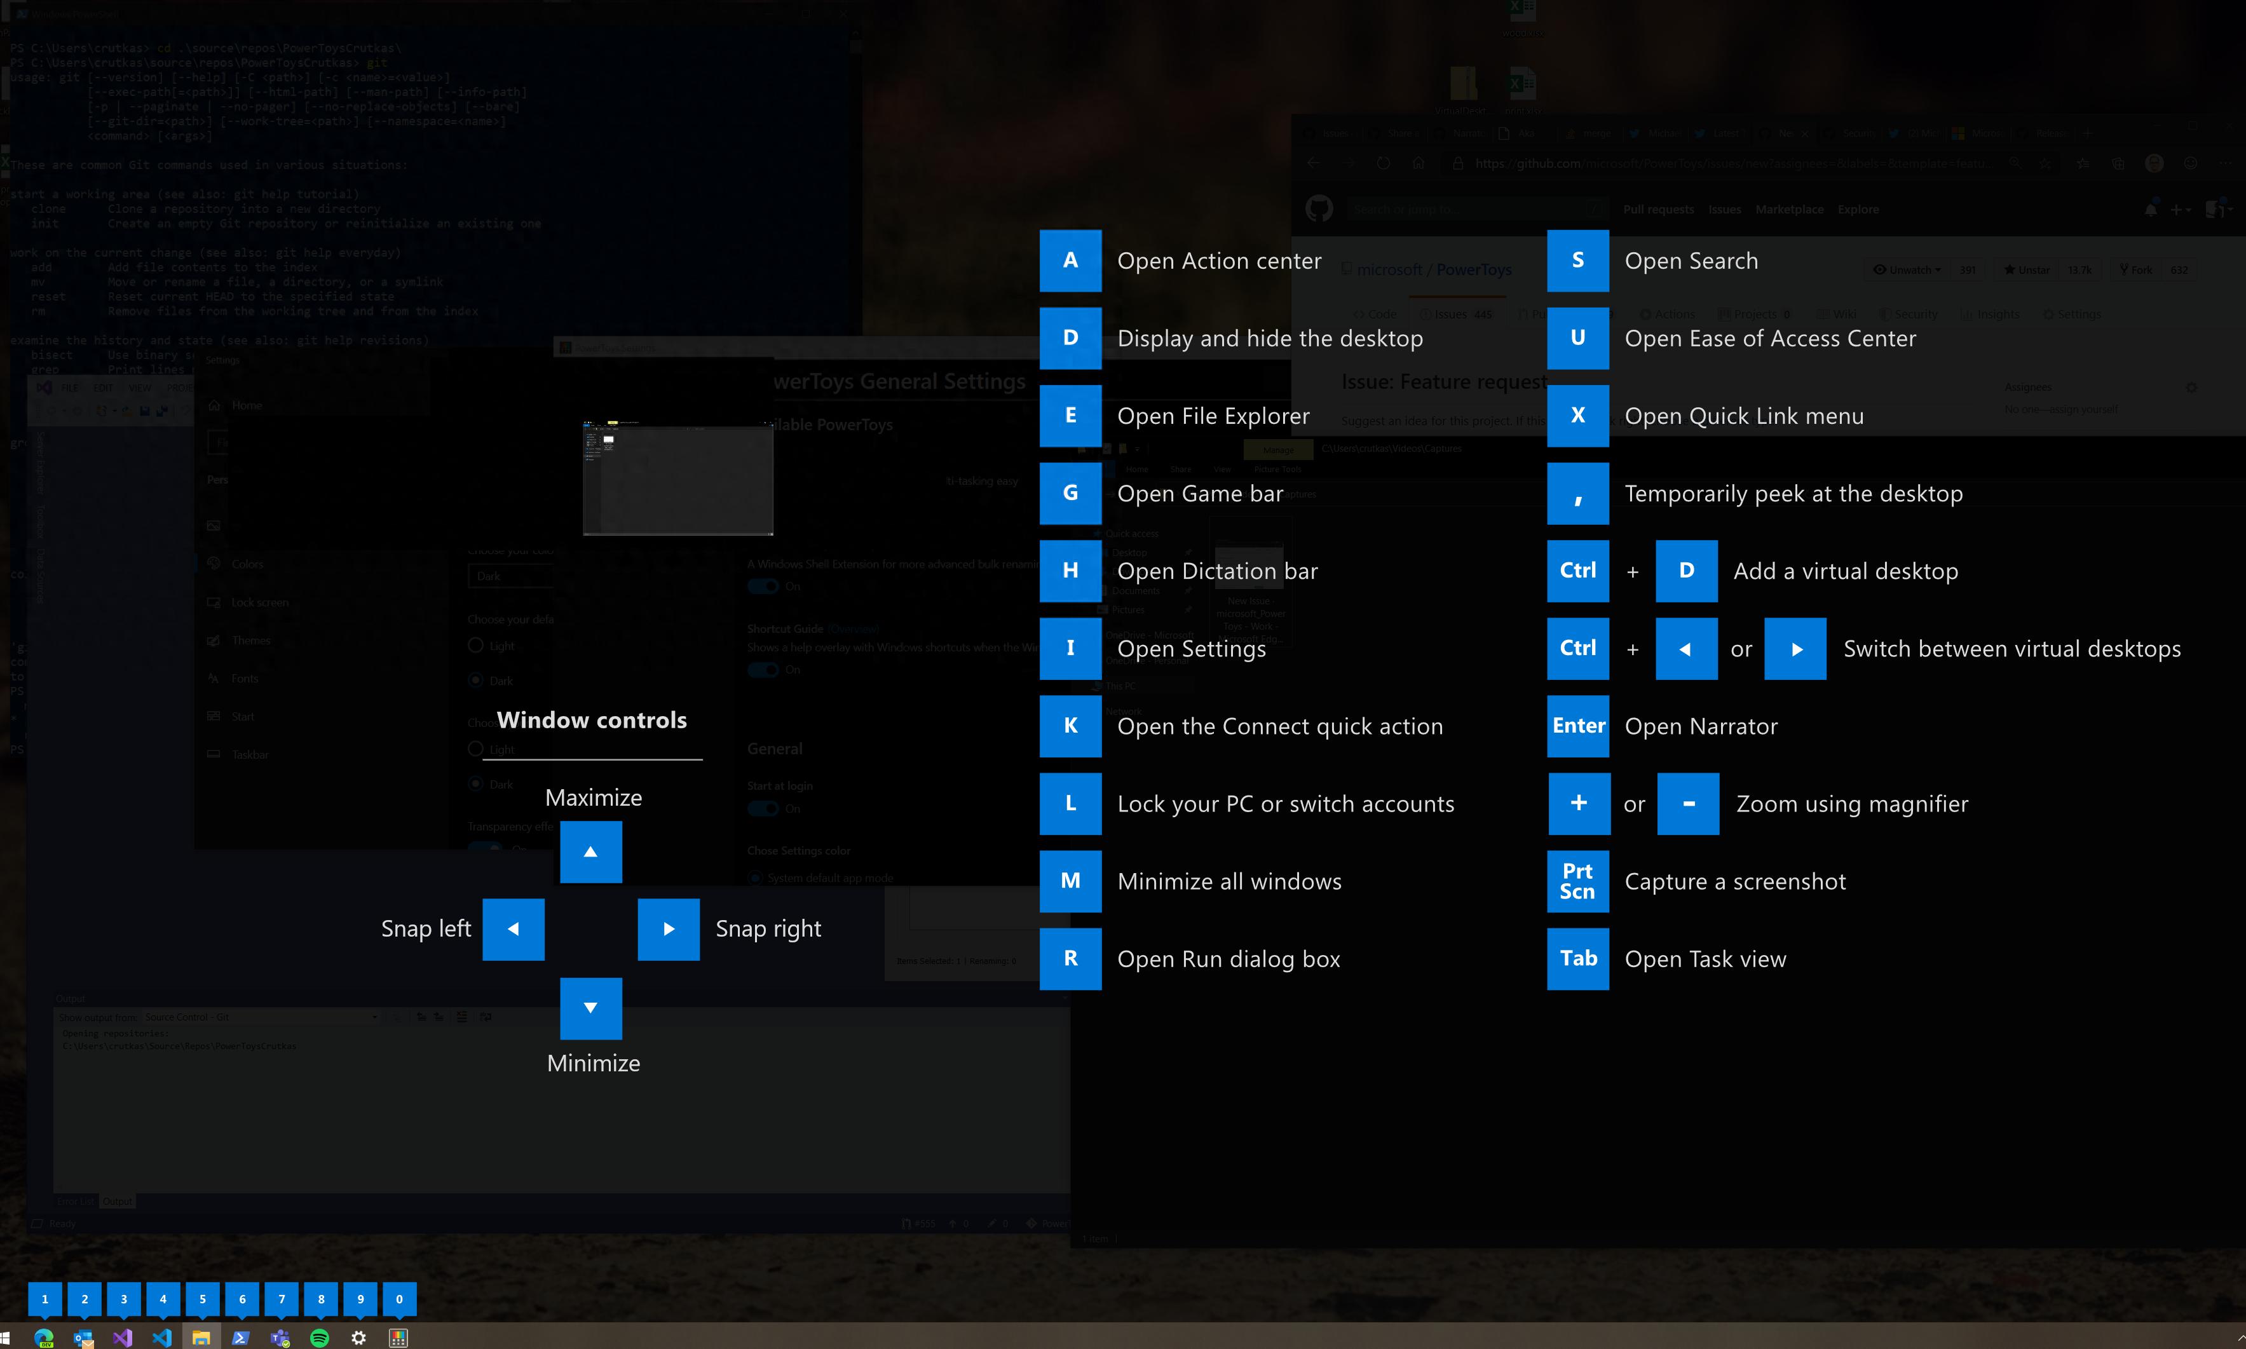Select the 'E' Open File Explorer tile

1070,416
